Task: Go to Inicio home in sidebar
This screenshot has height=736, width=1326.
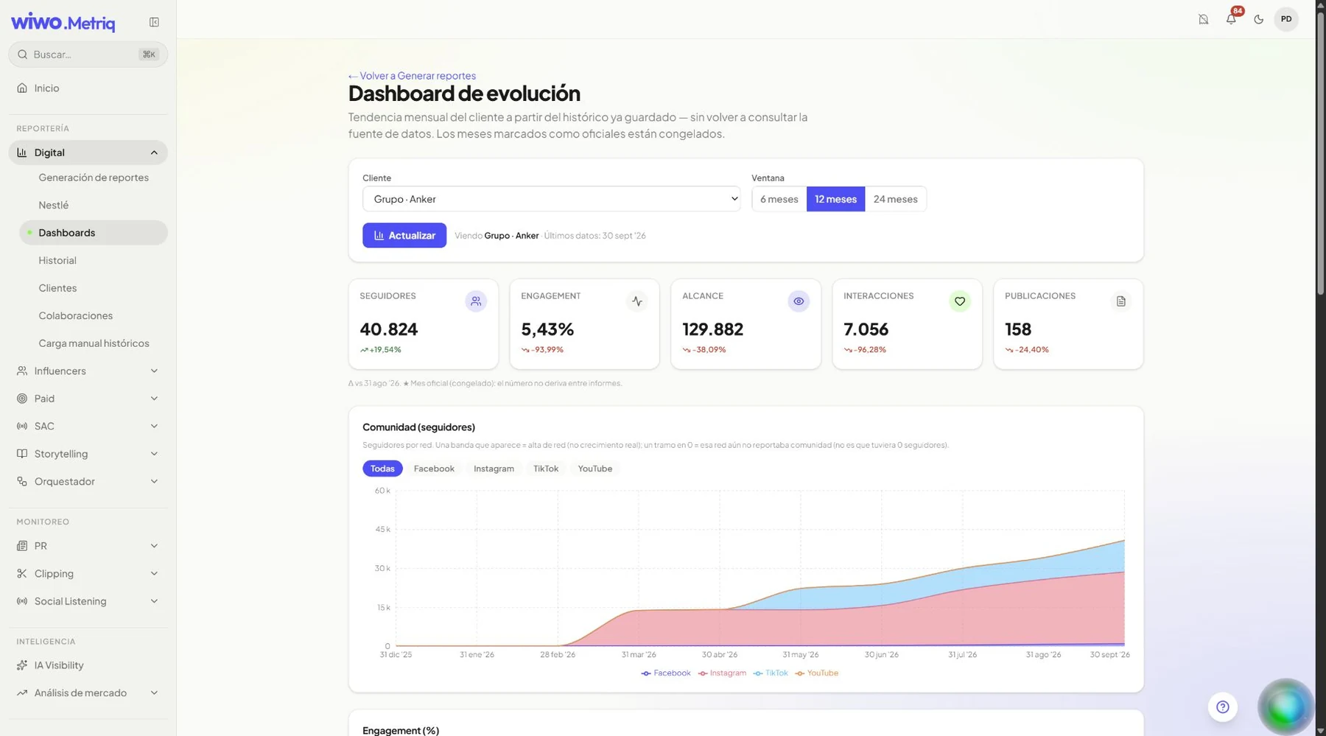Action: click(x=88, y=88)
